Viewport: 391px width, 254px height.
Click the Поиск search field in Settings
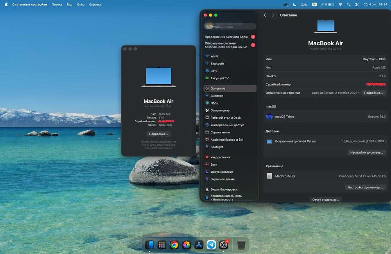tap(230, 27)
